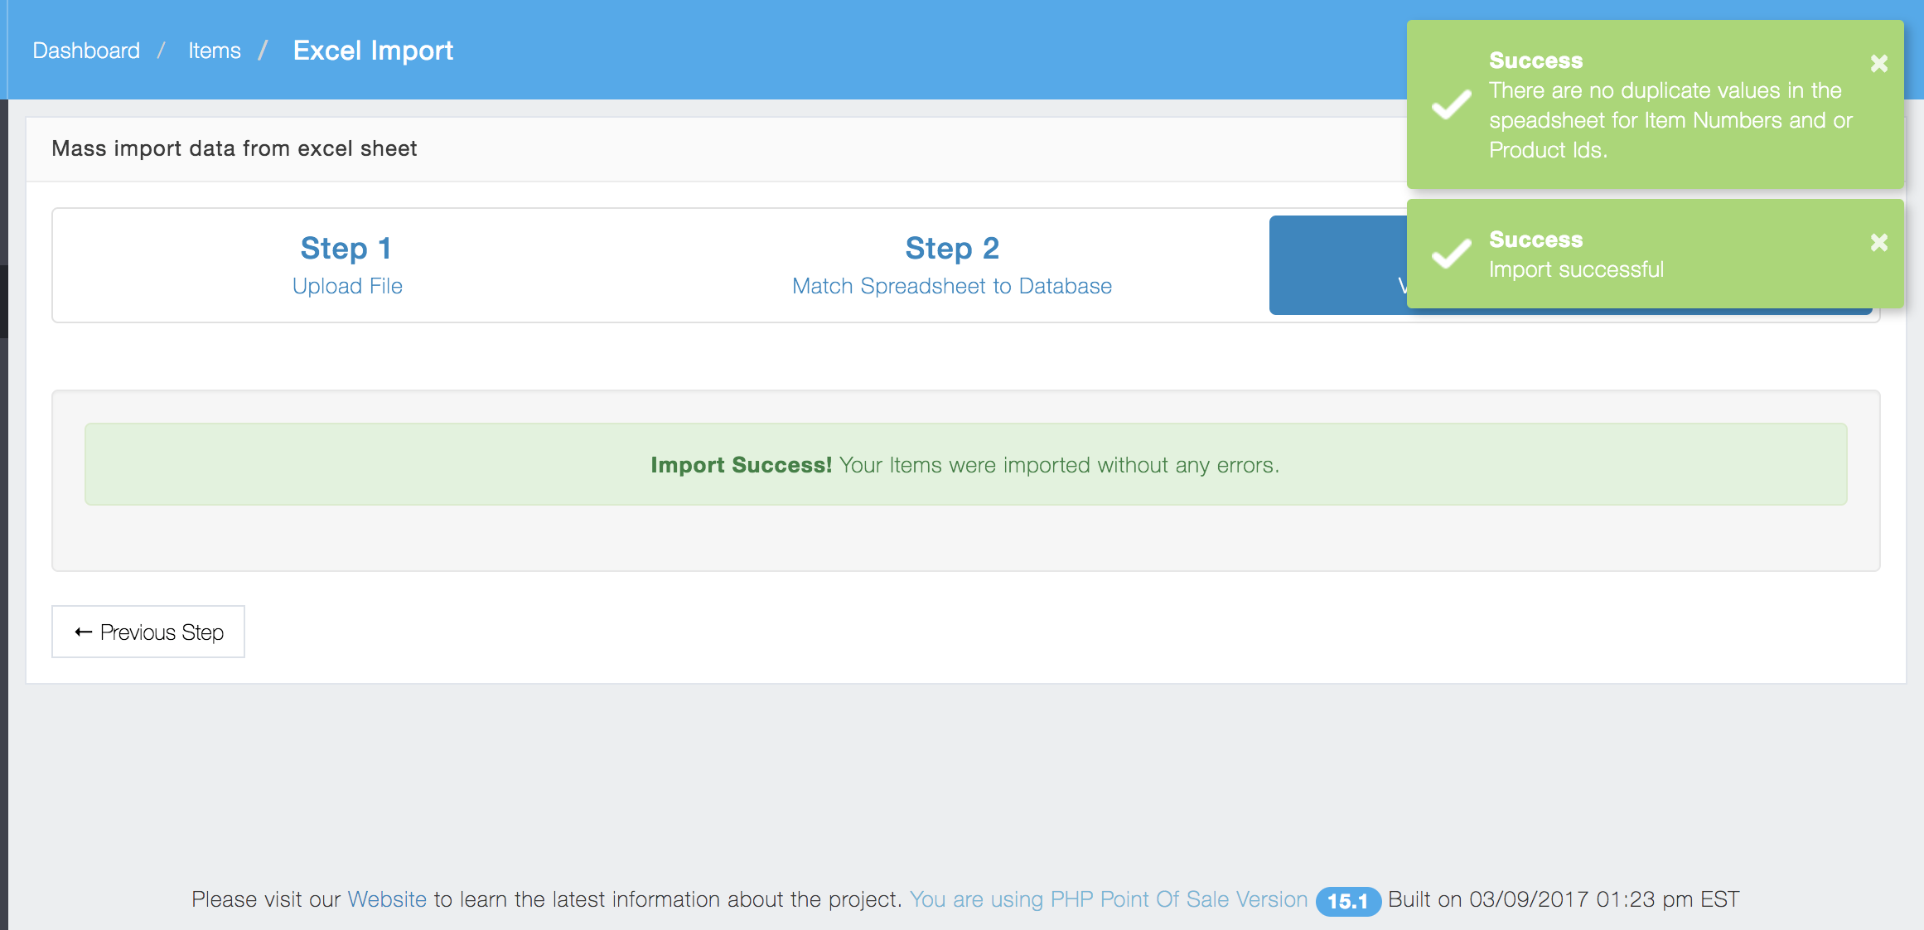Click the Excel Import breadcrumb title
The height and width of the screenshot is (930, 1924).
tap(373, 51)
